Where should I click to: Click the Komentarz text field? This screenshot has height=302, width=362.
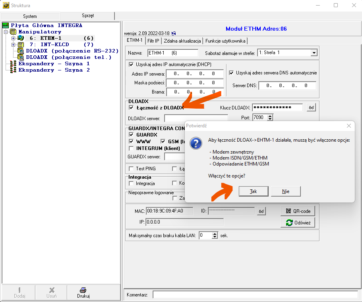(x=255, y=295)
